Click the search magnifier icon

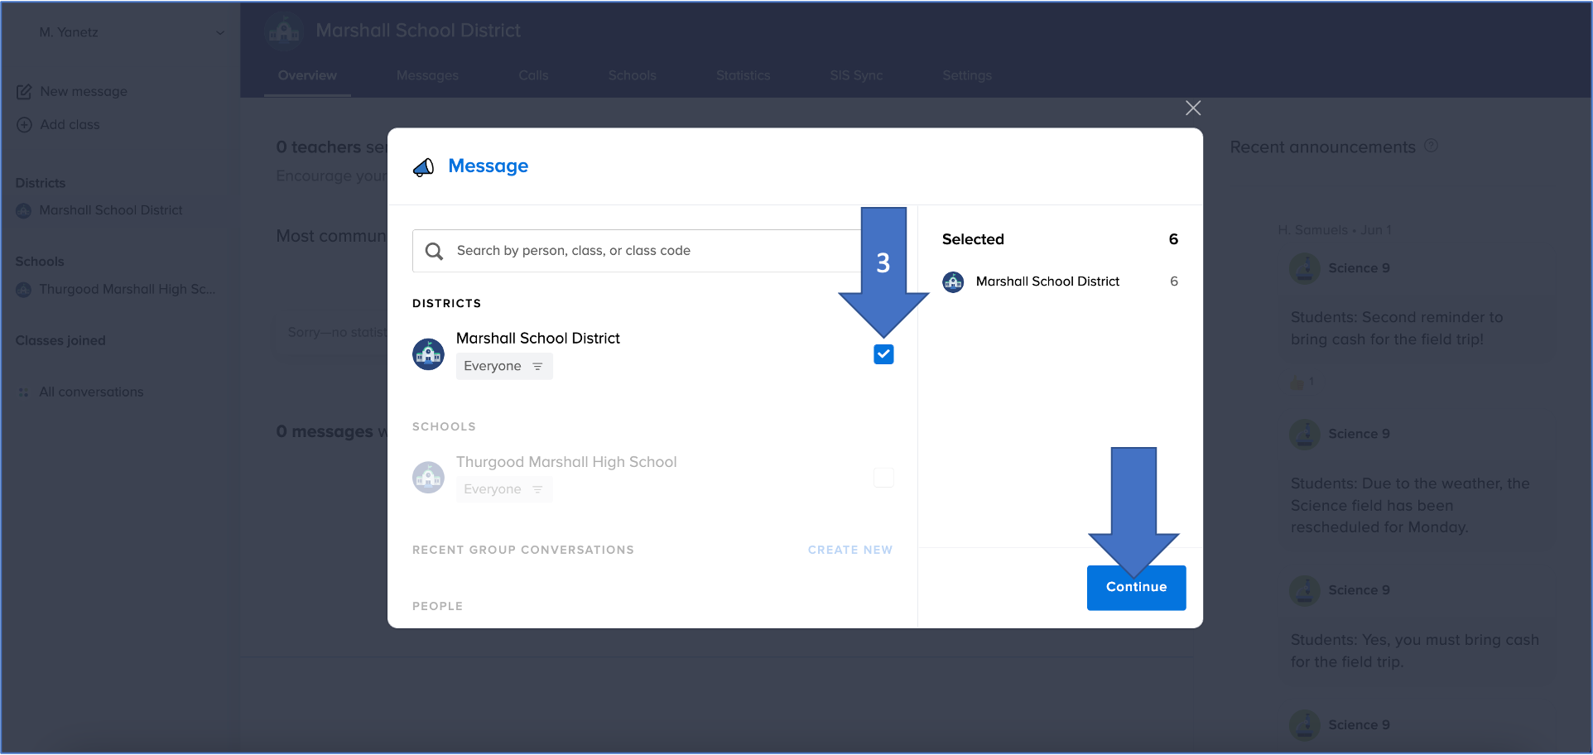434,251
